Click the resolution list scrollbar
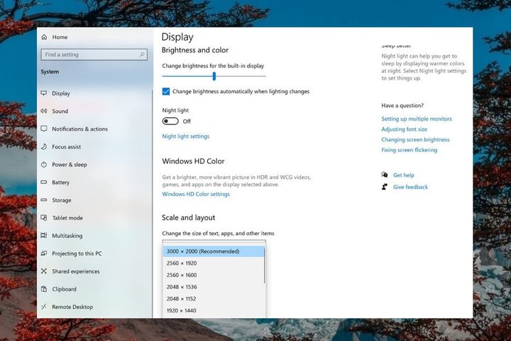The width and height of the screenshot is (511, 341). click(x=264, y=266)
